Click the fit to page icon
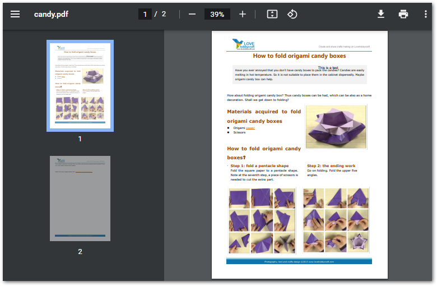The width and height of the screenshot is (437, 286). (272, 14)
